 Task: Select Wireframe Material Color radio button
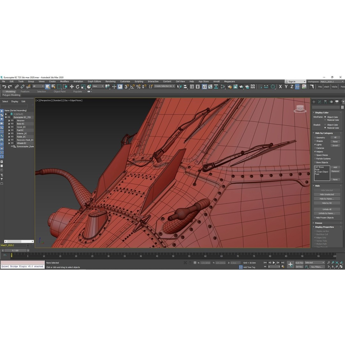tap(325, 120)
